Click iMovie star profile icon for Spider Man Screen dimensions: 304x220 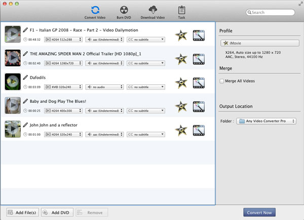pos(181,59)
